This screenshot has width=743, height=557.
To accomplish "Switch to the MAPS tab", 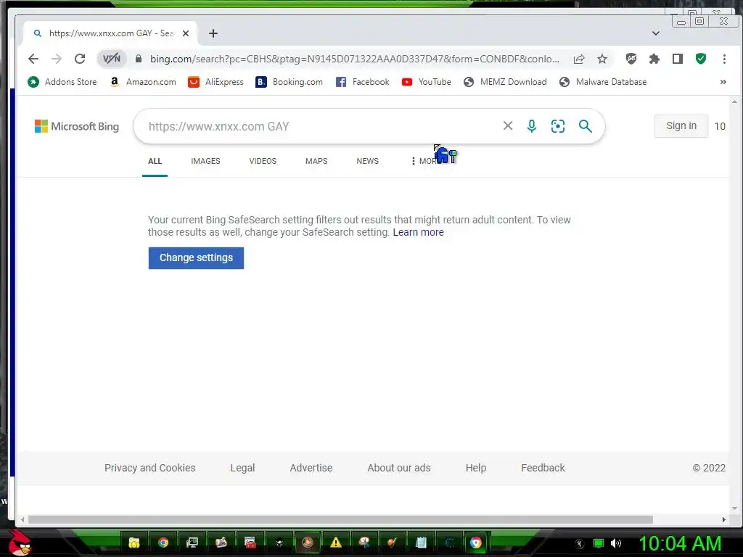I will pos(316,161).
